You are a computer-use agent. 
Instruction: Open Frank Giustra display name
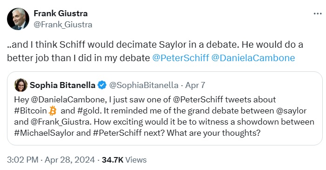[61, 13]
